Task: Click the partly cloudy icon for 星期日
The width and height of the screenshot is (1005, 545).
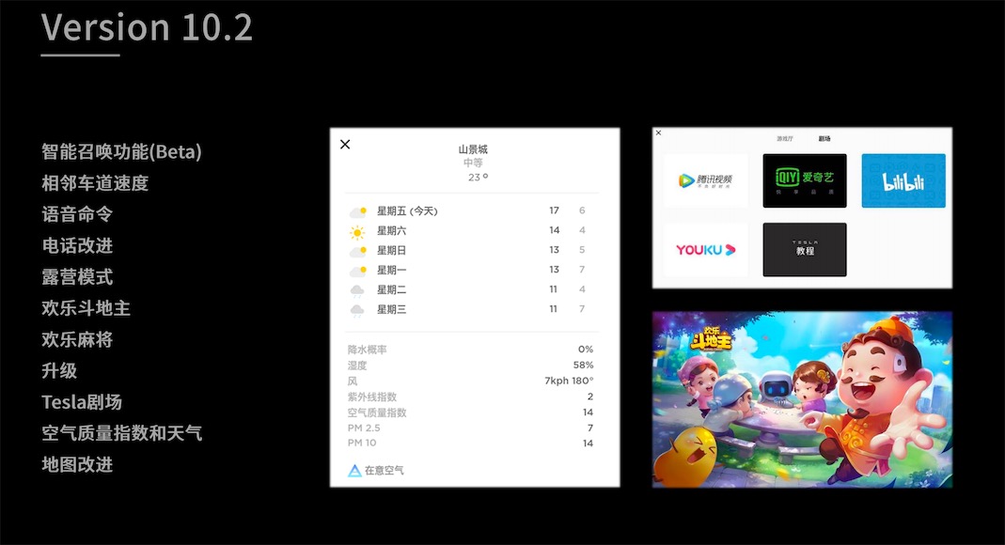Action: click(357, 249)
